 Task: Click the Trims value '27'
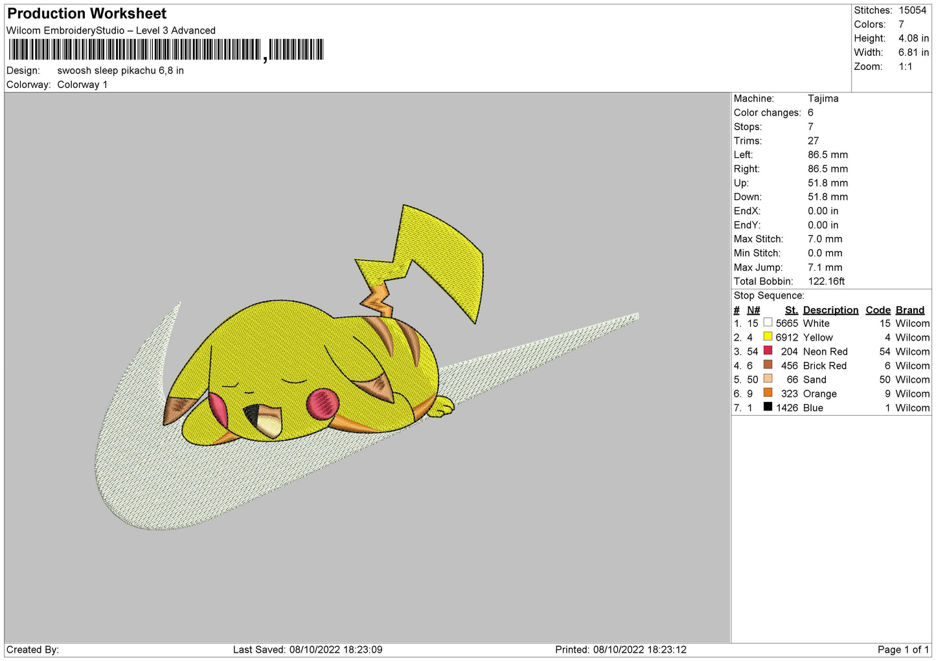[813, 141]
